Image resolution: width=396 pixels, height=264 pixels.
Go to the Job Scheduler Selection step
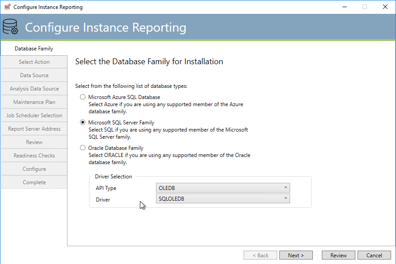(34, 115)
